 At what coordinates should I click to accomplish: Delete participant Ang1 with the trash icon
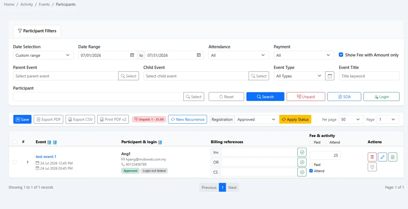click(x=372, y=157)
